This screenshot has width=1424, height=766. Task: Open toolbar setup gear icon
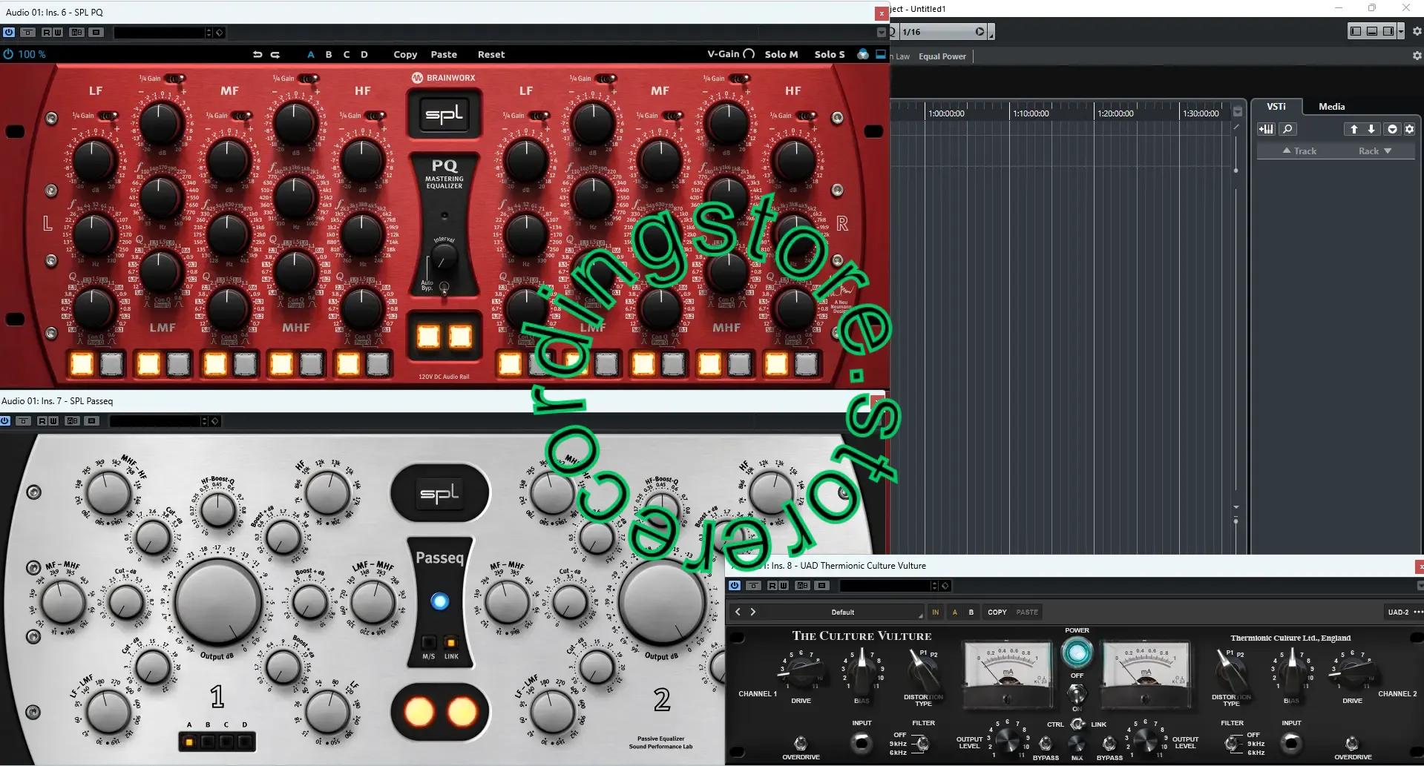pyautogui.click(x=1417, y=31)
